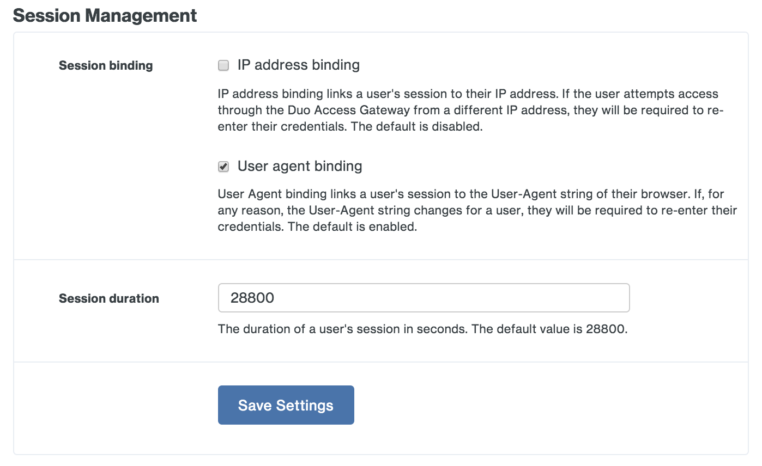Click the Session binding row label
This screenshot has width=762, height=466.
(105, 65)
